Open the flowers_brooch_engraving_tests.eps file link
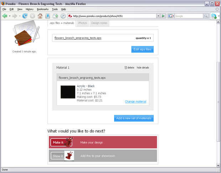 coord(78,38)
